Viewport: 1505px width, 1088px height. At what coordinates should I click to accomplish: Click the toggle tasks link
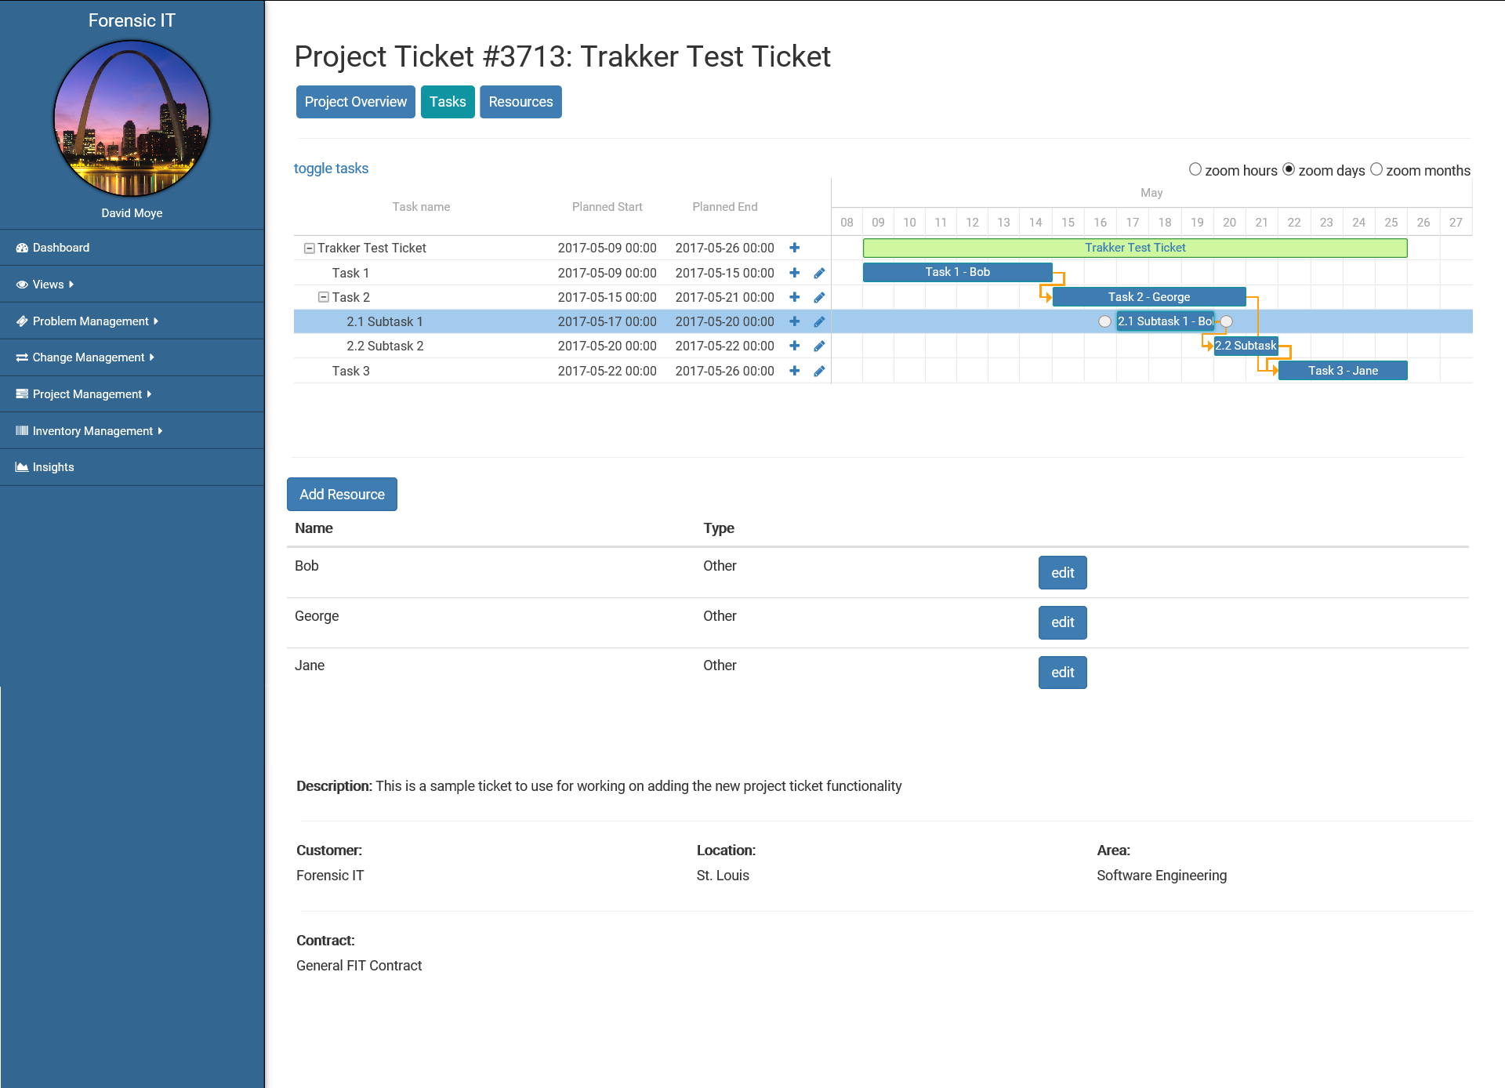331,169
